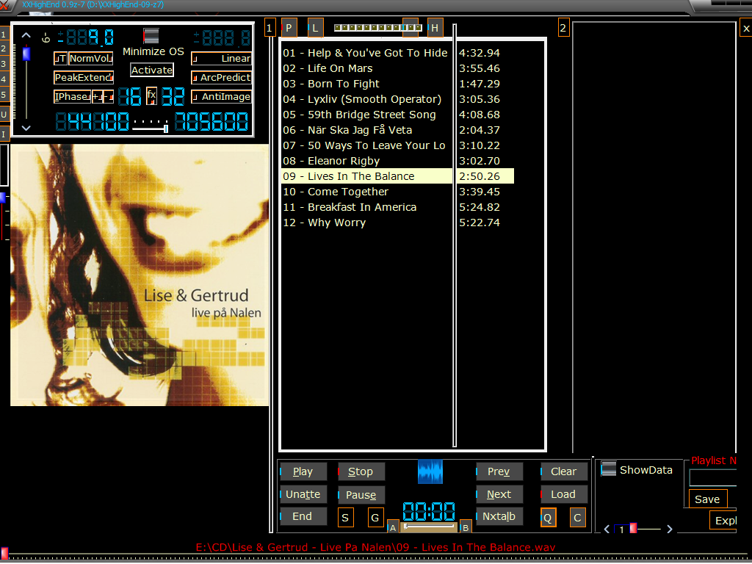Screen dimensions: 752x564
Task: Select playlist area 1 marker
Action: 270,29
